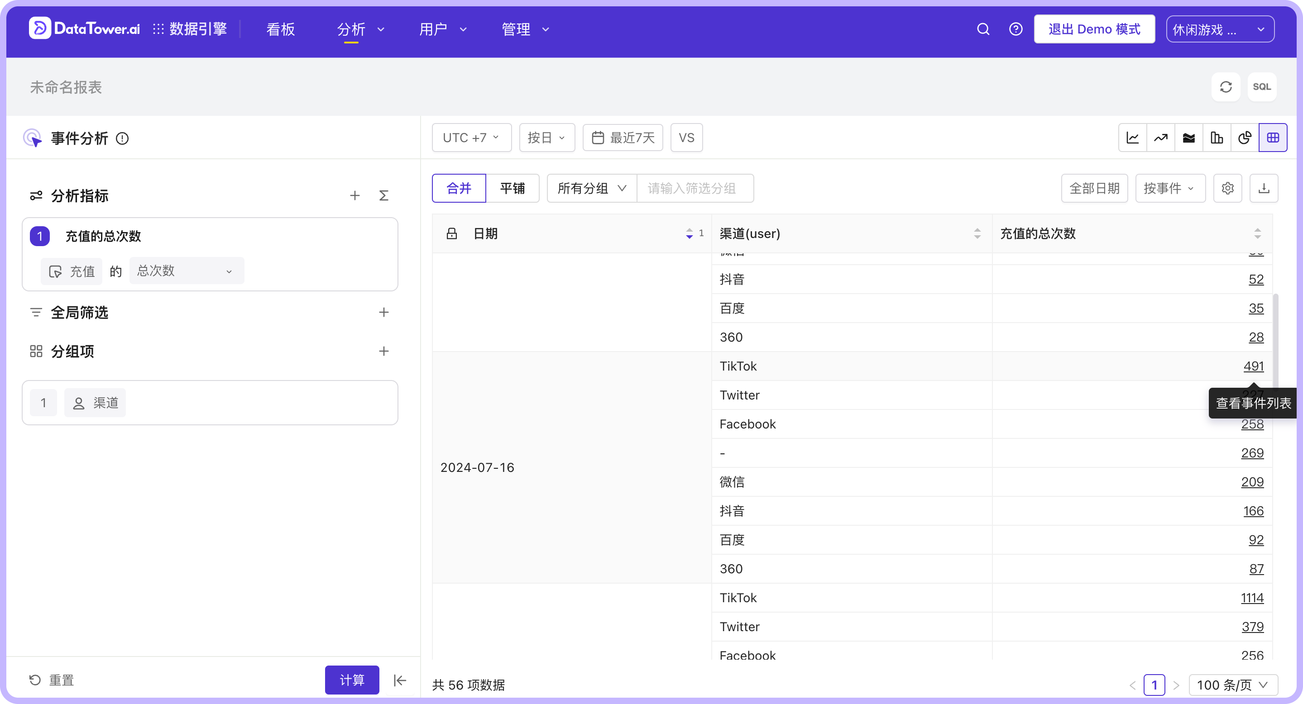The width and height of the screenshot is (1303, 704).
Task: Switch to line chart view
Action: click(x=1132, y=137)
